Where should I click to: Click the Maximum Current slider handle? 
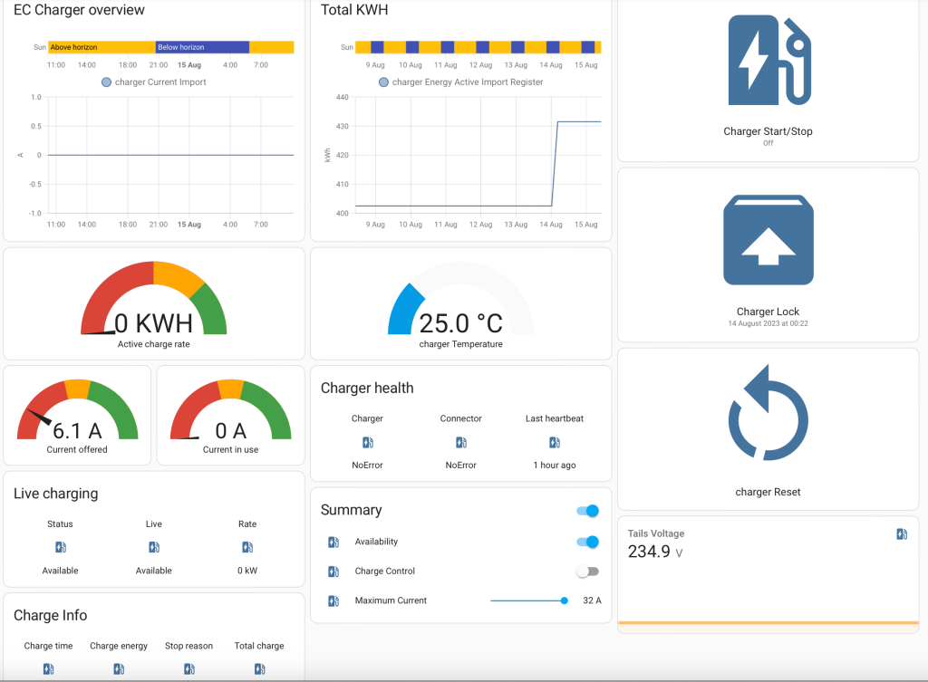[565, 600]
